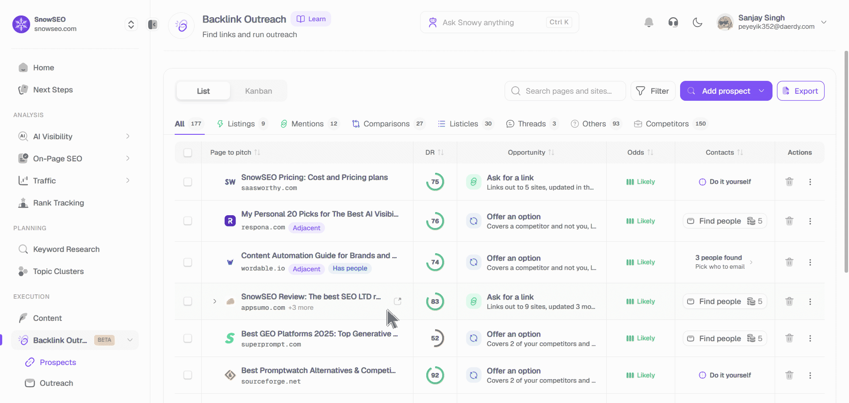Open more actions for appsumo.com row
Screen dimensions: 849x403
coord(810,301)
